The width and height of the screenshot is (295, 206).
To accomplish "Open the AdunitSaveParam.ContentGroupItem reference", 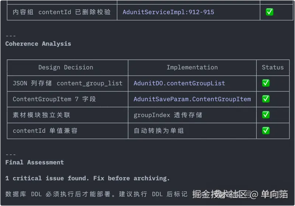I will (192, 99).
